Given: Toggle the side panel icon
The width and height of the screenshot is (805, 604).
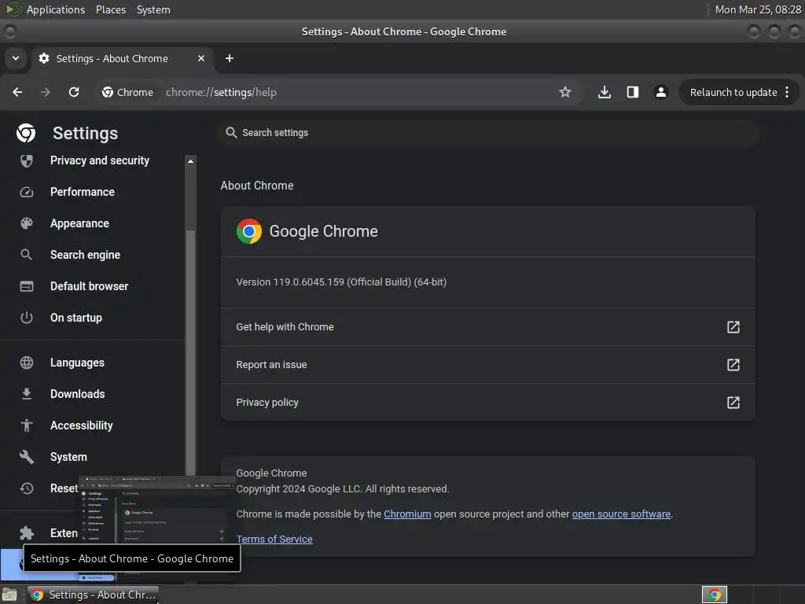Looking at the screenshot, I should (633, 92).
